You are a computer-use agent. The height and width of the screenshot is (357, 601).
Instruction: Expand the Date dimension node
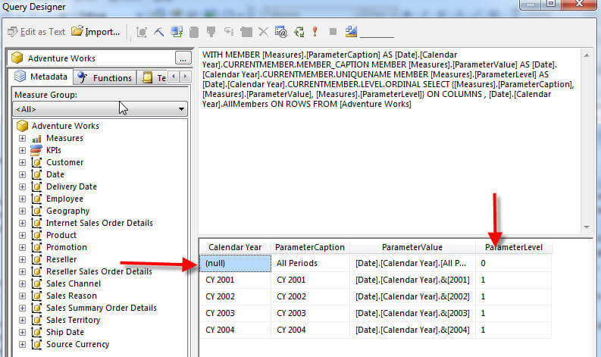coord(22,174)
